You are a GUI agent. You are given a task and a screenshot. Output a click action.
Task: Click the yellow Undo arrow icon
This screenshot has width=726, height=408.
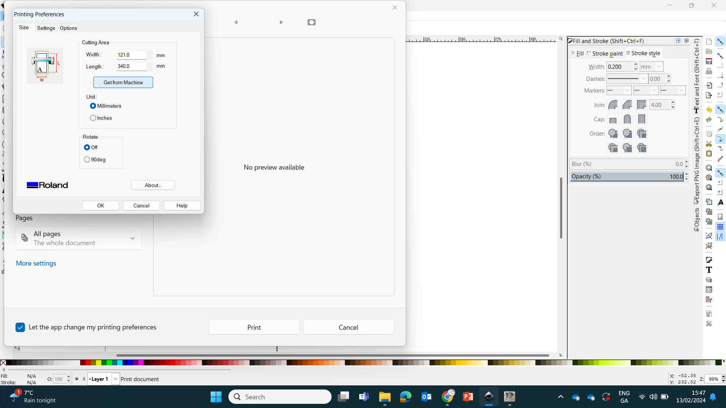pos(709,110)
